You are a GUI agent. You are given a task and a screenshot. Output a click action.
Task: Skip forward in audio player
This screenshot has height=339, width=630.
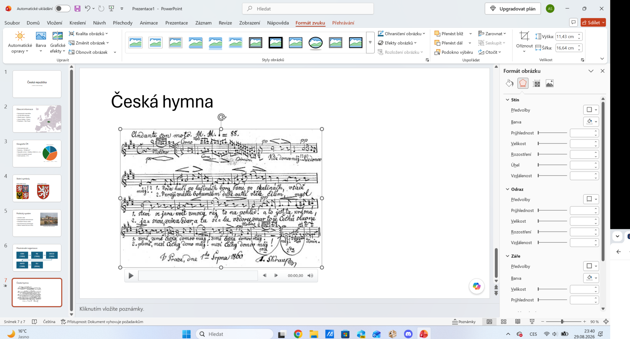tap(276, 275)
